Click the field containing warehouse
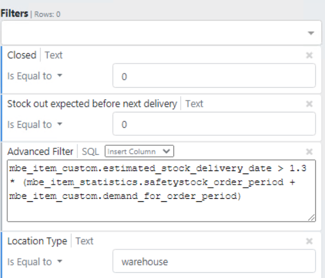325x278 pixels. coord(214,262)
